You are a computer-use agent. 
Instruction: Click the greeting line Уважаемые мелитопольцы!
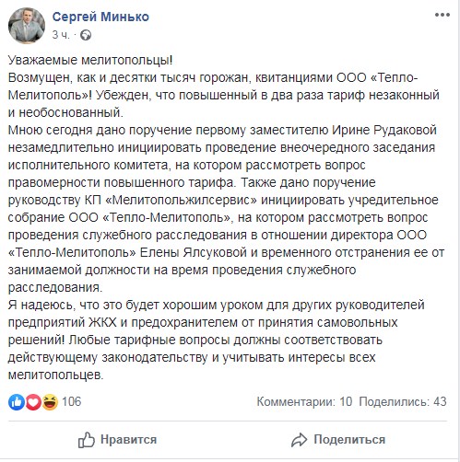[90, 60]
